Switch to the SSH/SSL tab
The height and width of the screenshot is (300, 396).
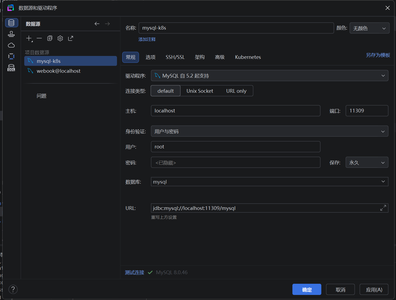click(175, 57)
